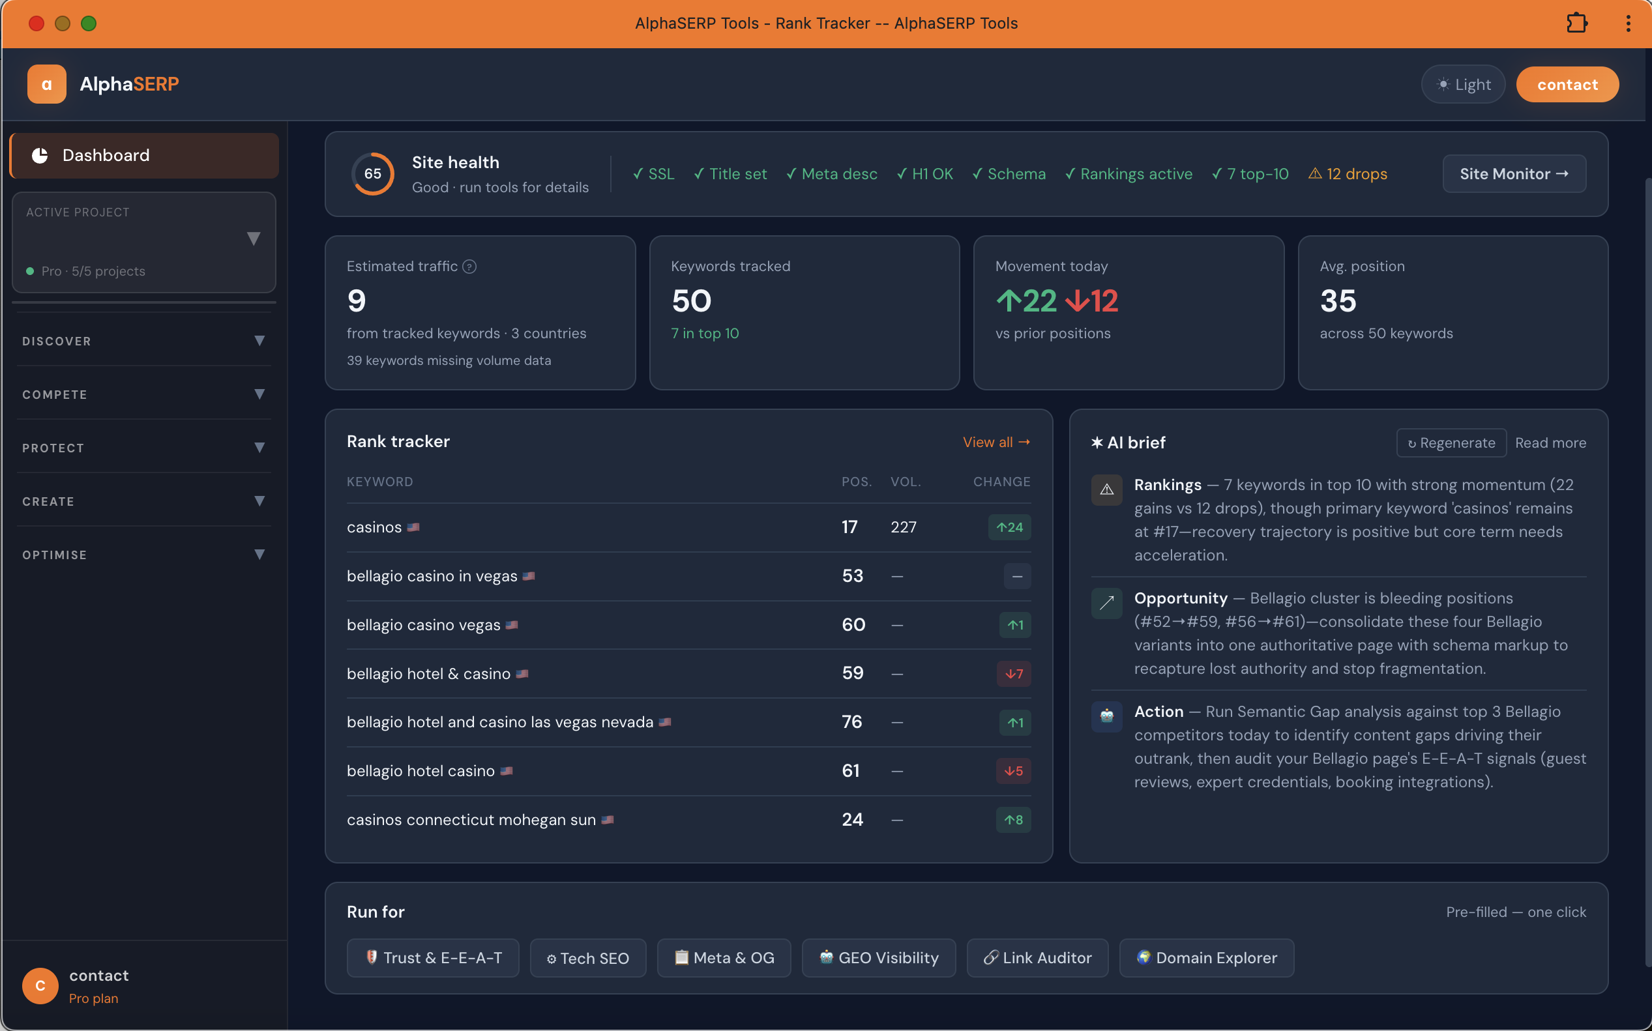Click View all in Rank tracker

pos(996,443)
